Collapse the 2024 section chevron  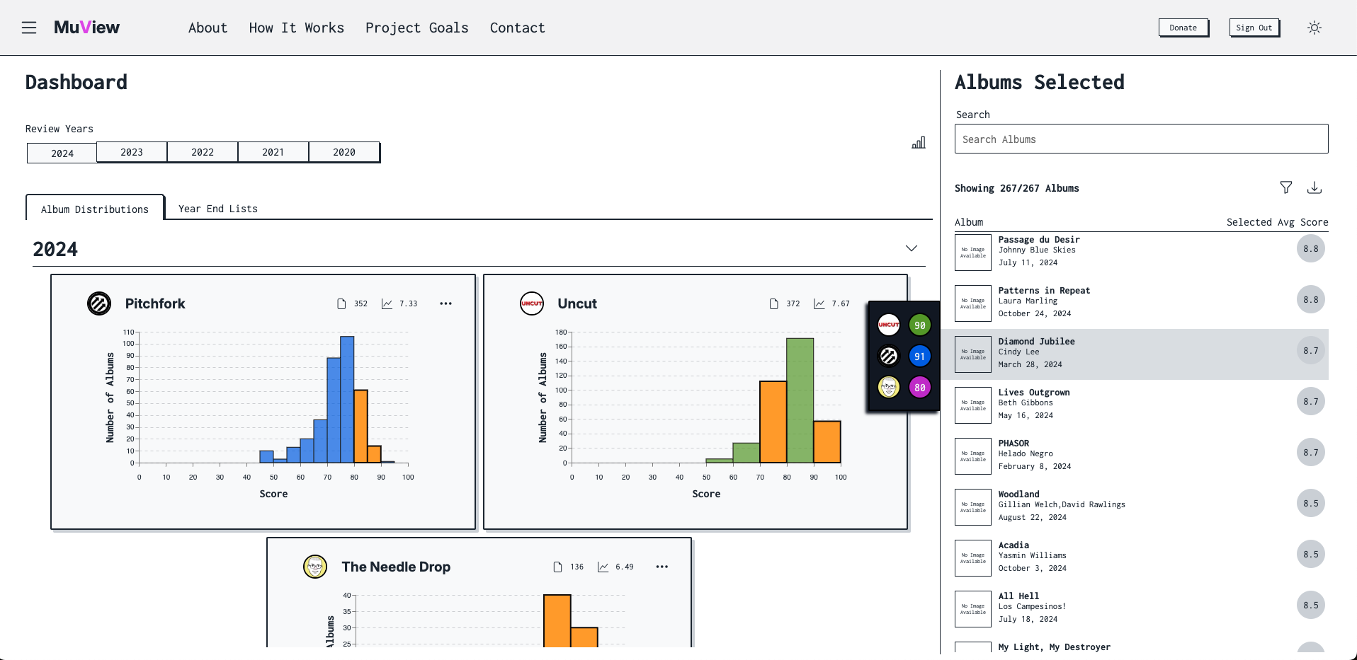(911, 248)
